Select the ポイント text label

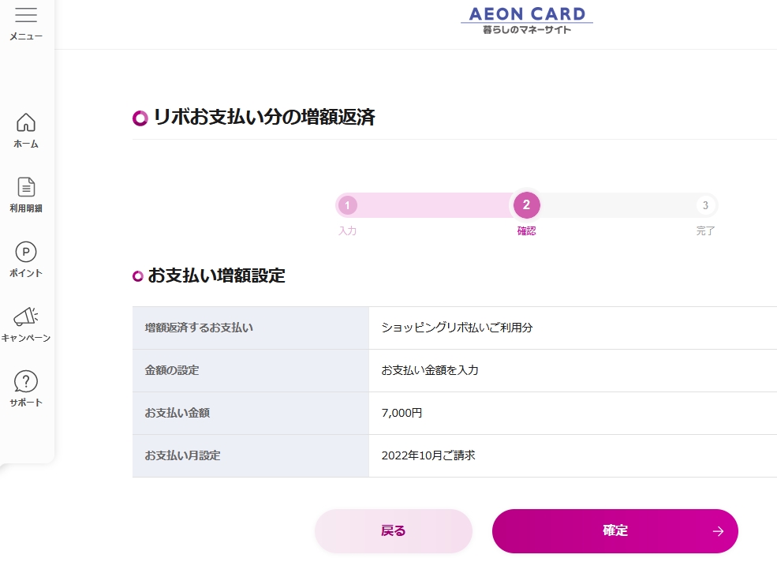(26, 273)
